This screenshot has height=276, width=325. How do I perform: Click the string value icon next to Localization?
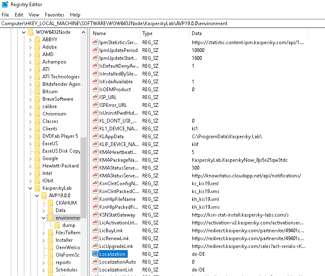(95, 254)
